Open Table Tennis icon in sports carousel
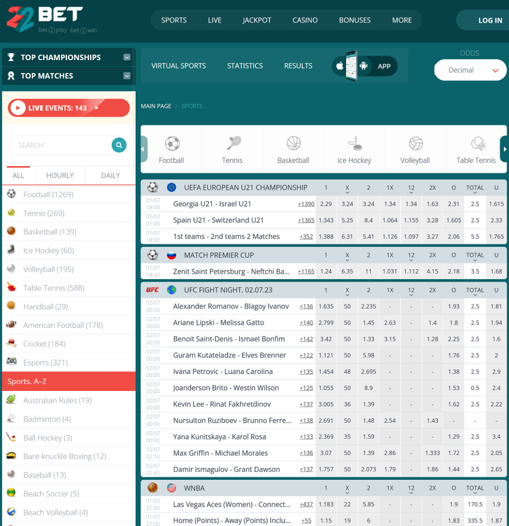 click(478, 144)
